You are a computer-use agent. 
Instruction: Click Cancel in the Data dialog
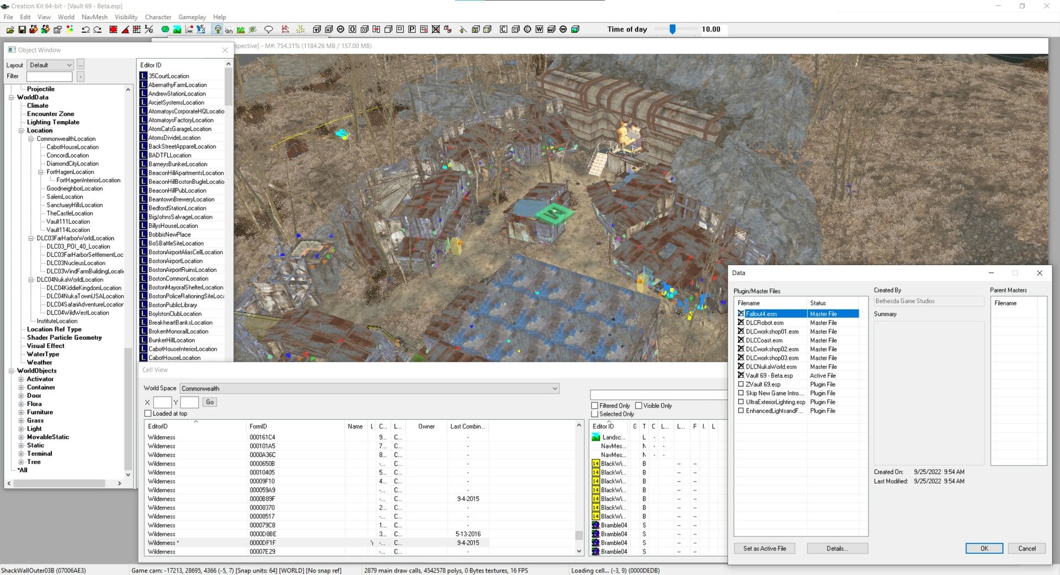(1027, 548)
